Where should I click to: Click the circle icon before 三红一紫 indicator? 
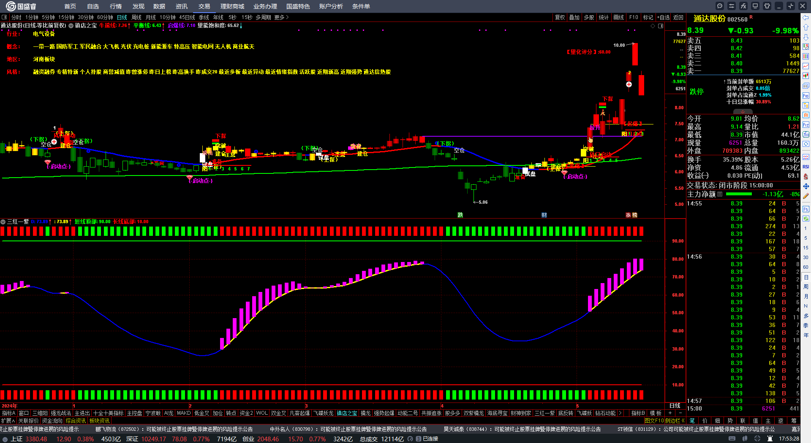point(3,221)
